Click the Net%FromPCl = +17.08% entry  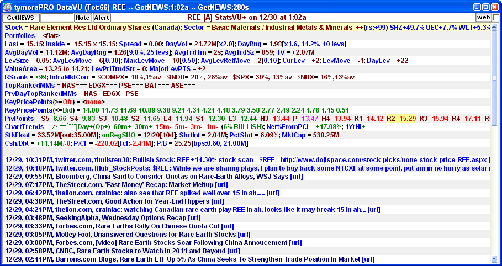[x=304, y=127]
